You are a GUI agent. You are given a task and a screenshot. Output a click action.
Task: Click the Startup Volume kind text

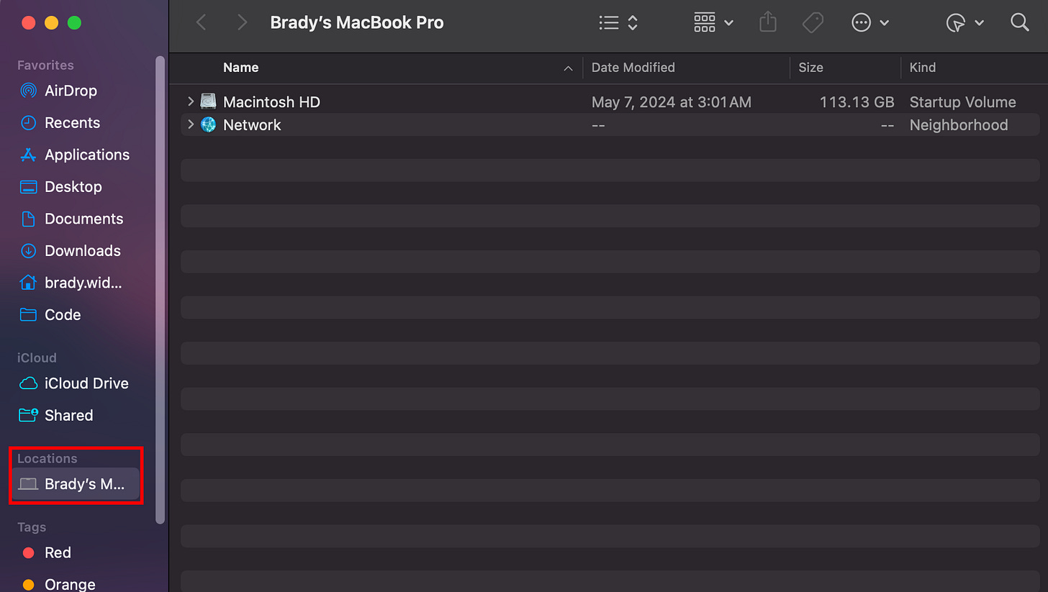(x=962, y=102)
